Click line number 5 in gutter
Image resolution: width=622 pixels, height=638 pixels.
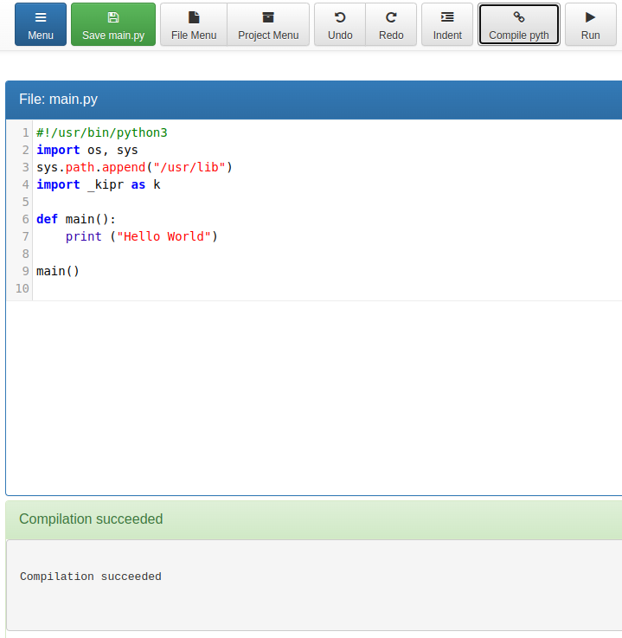coord(26,202)
